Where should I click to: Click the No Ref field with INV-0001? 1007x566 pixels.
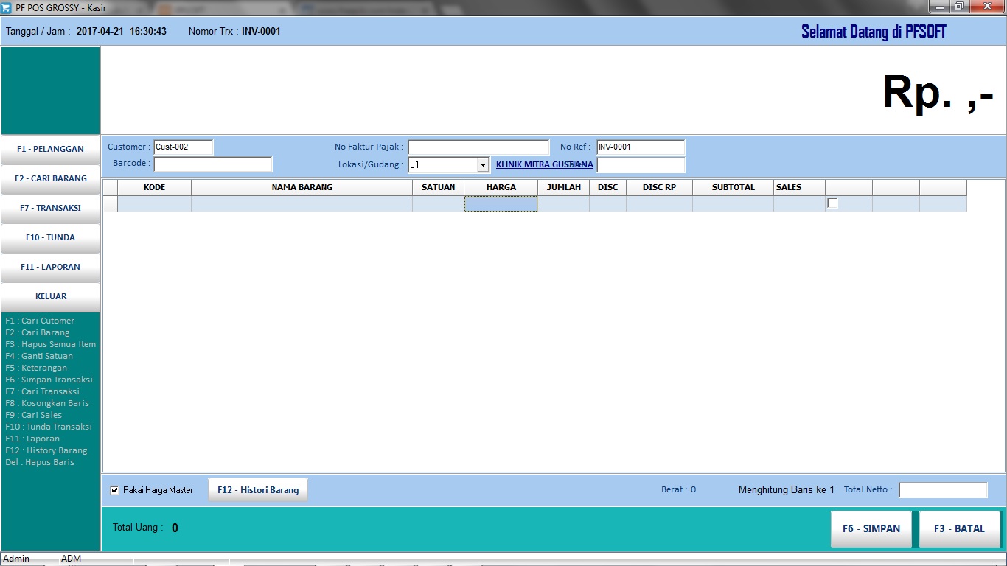(640, 147)
